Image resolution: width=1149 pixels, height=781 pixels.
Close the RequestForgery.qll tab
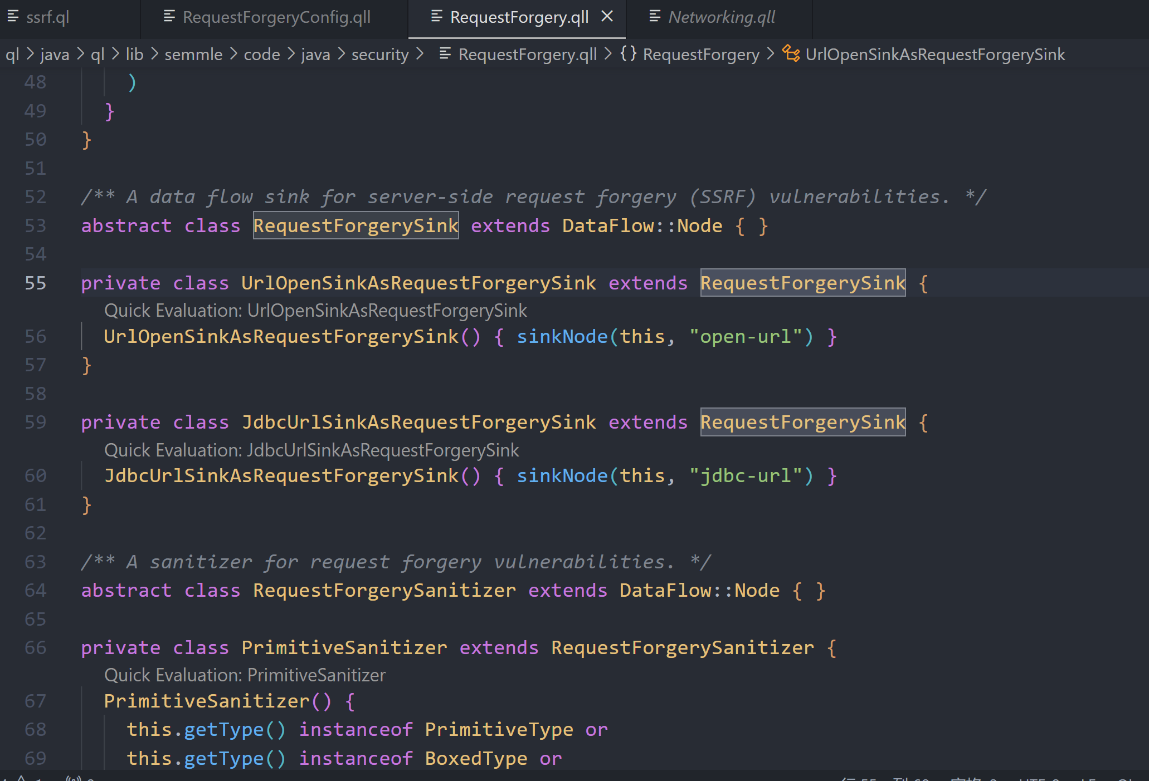tap(607, 16)
